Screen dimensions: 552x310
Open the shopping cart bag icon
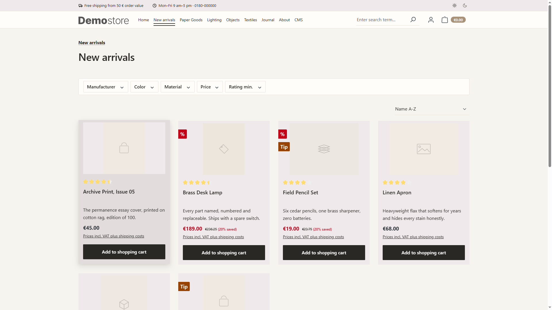tap(444, 20)
